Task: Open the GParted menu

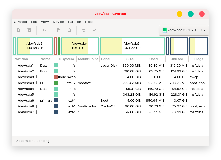Action: point(20,22)
